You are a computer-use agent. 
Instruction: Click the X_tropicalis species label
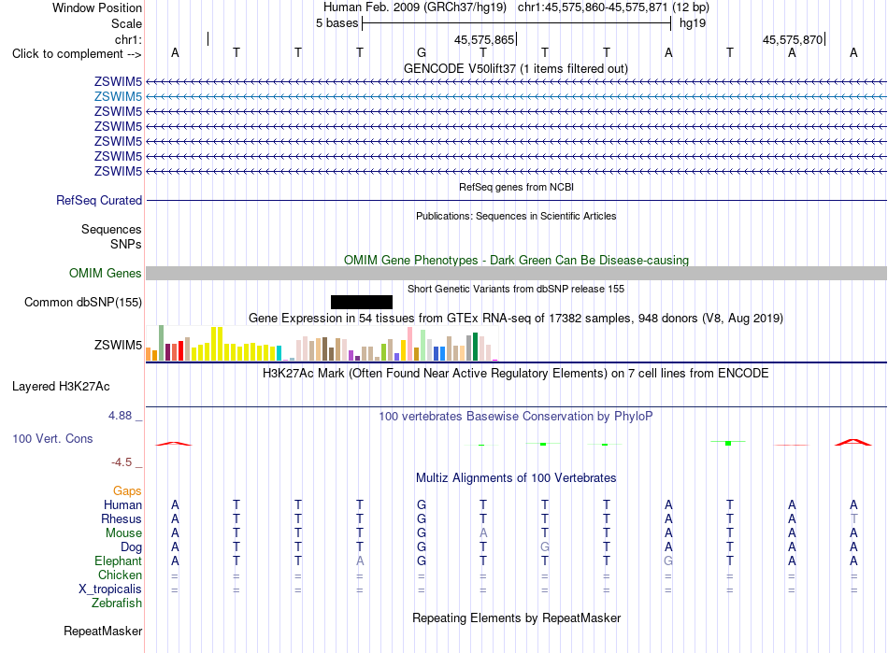tap(110, 589)
